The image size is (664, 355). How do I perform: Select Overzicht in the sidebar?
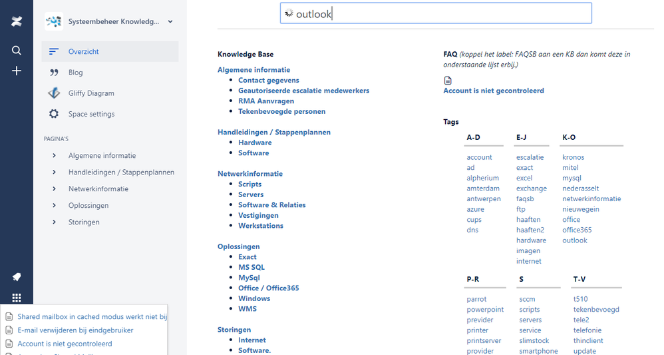coord(110,51)
